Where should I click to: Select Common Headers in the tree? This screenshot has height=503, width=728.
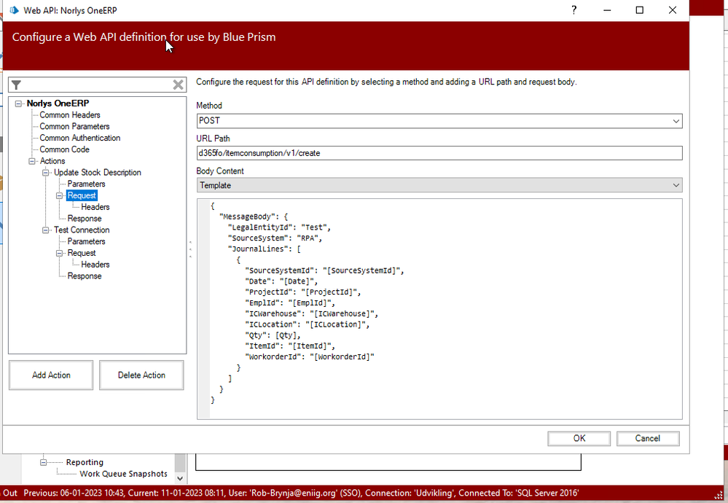(70, 115)
